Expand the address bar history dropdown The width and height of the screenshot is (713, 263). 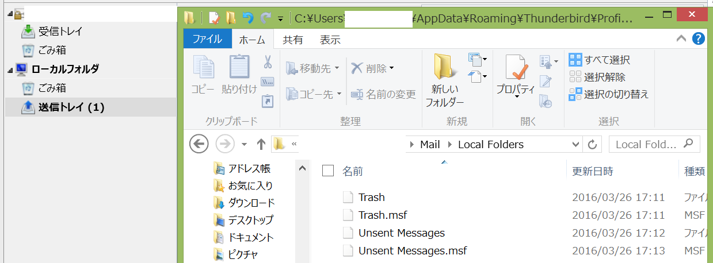(576, 144)
